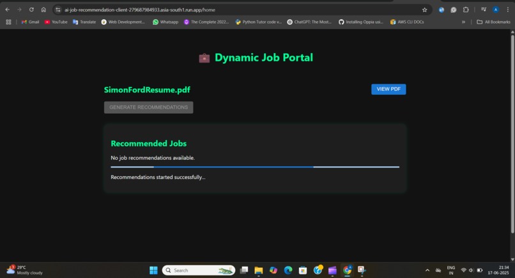Screen dimensions: 515x278
Task: Open the Installing Oppia bookmark
Action: pos(361,22)
